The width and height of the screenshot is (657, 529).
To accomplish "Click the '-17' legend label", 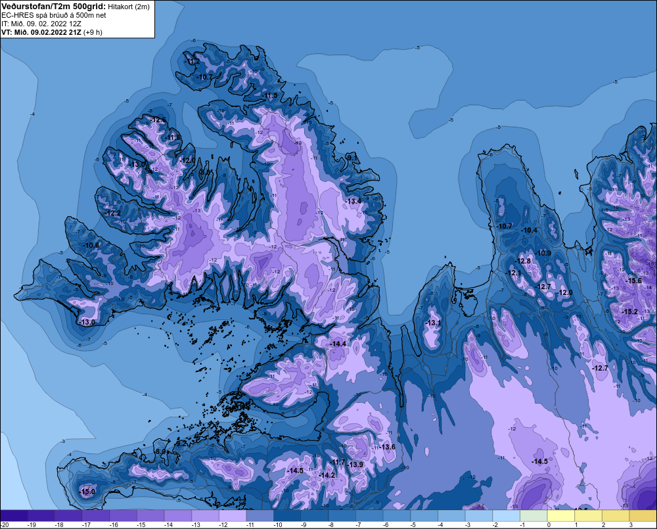I will 86,525.
